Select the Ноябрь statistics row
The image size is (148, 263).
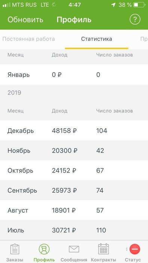point(74,150)
